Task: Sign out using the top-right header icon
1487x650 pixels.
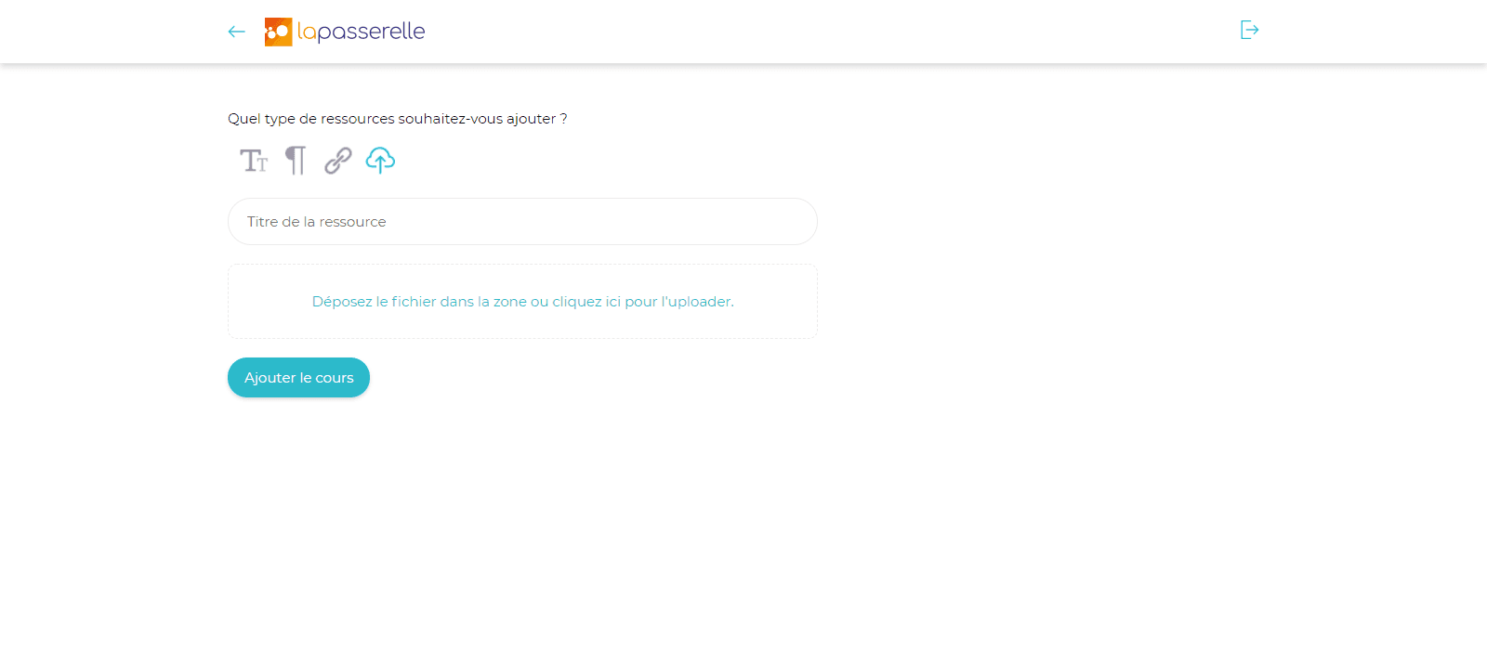Action: [x=1249, y=31]
